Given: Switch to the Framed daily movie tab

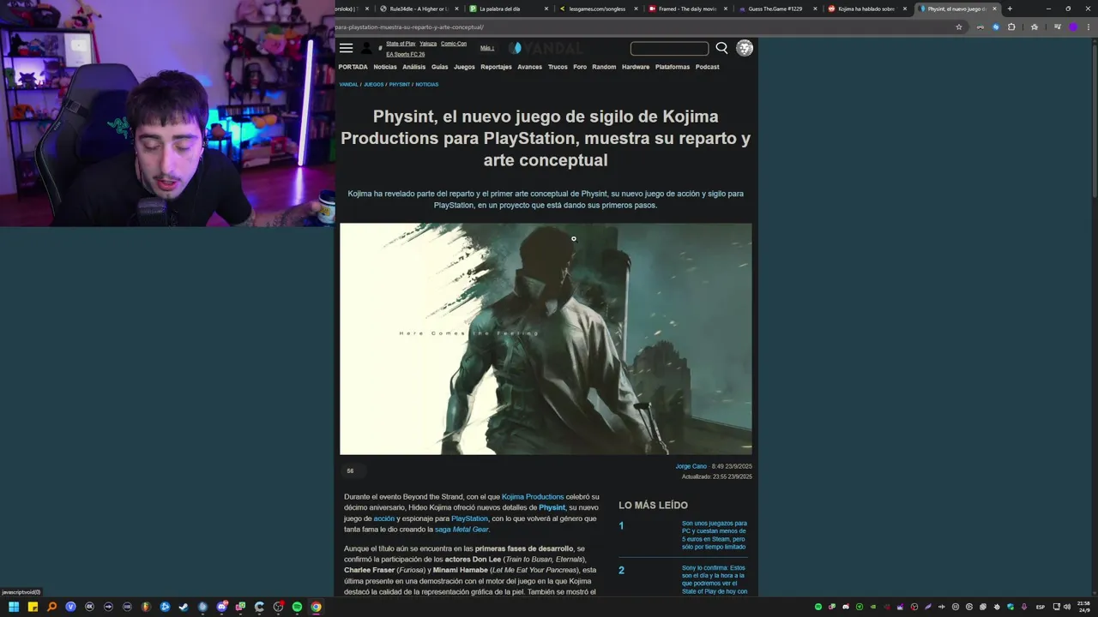Looking at the screenshot, I should coord(686,9).
